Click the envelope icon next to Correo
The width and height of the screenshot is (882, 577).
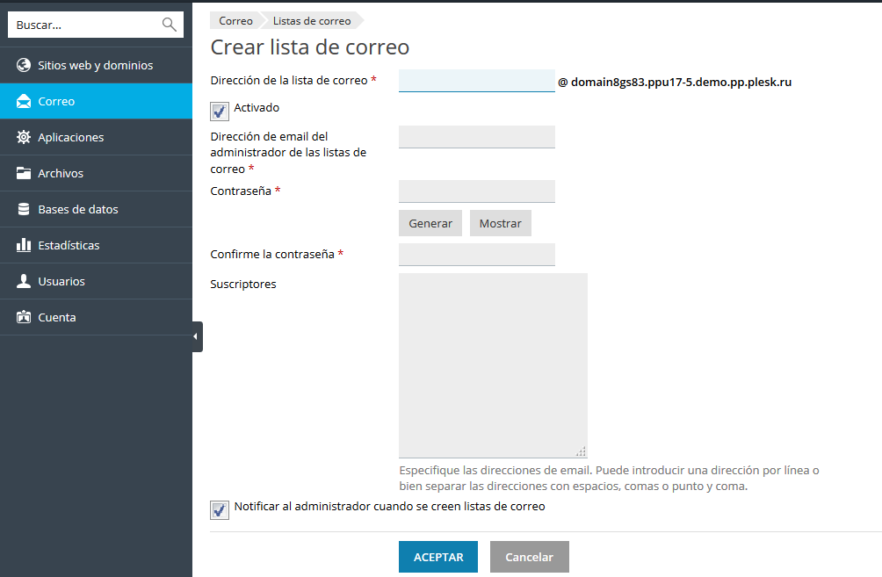click(x=24, y=102)
